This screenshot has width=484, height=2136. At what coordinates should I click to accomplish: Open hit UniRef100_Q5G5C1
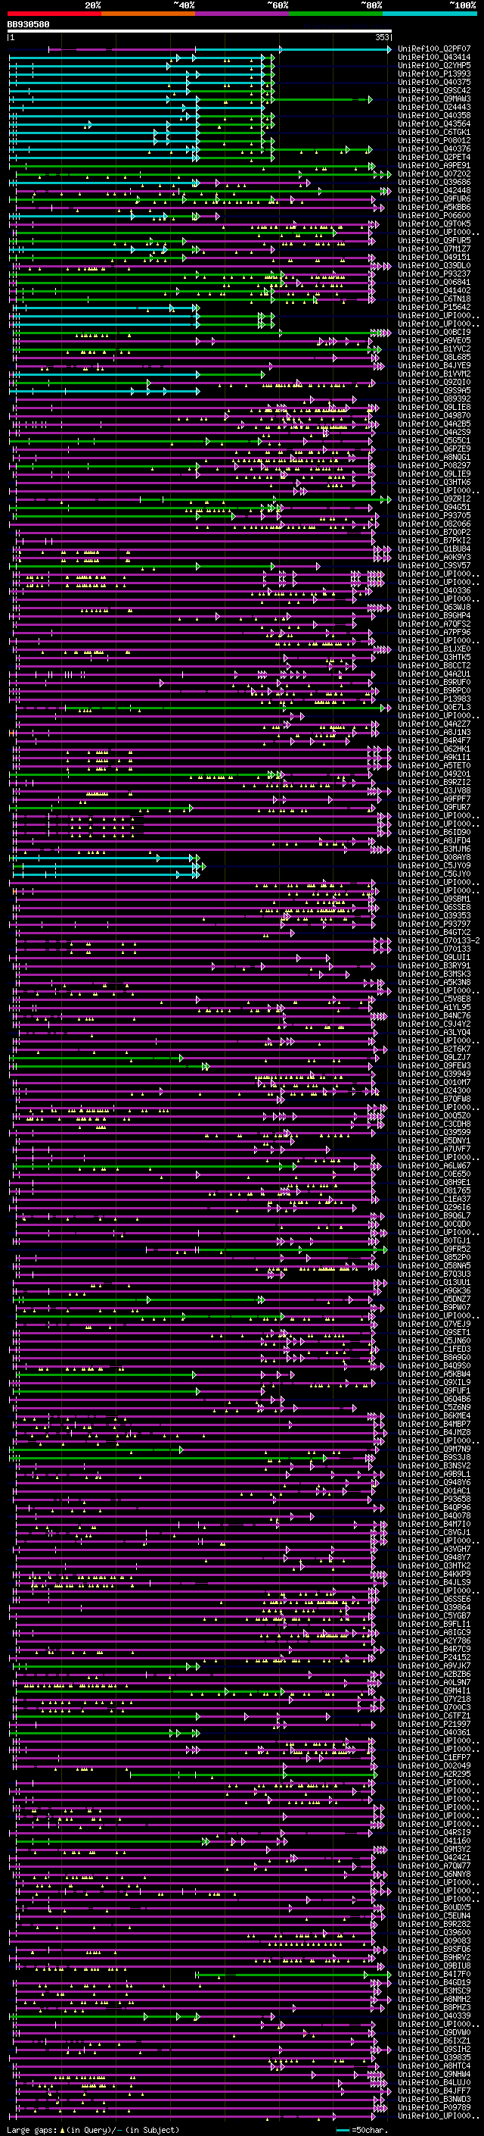(433, 441)
